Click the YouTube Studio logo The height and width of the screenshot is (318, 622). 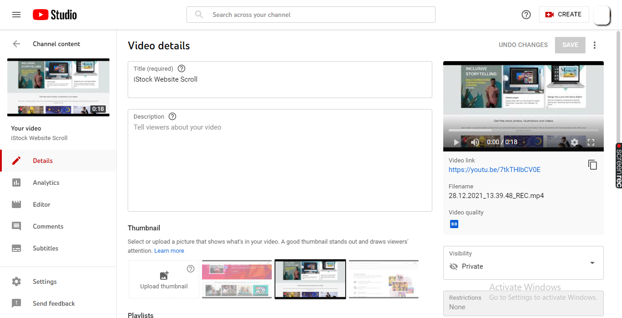55,15
